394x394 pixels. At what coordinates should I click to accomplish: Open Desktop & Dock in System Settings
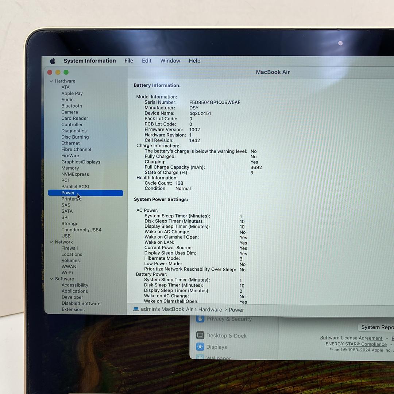point(221,336)
